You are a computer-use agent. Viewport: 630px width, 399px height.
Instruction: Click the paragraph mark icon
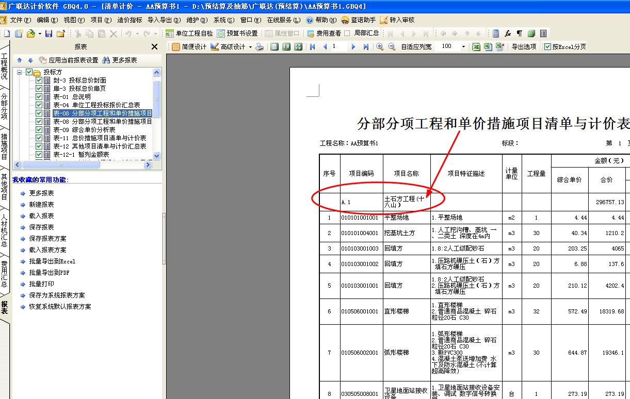tap(520, 34)
